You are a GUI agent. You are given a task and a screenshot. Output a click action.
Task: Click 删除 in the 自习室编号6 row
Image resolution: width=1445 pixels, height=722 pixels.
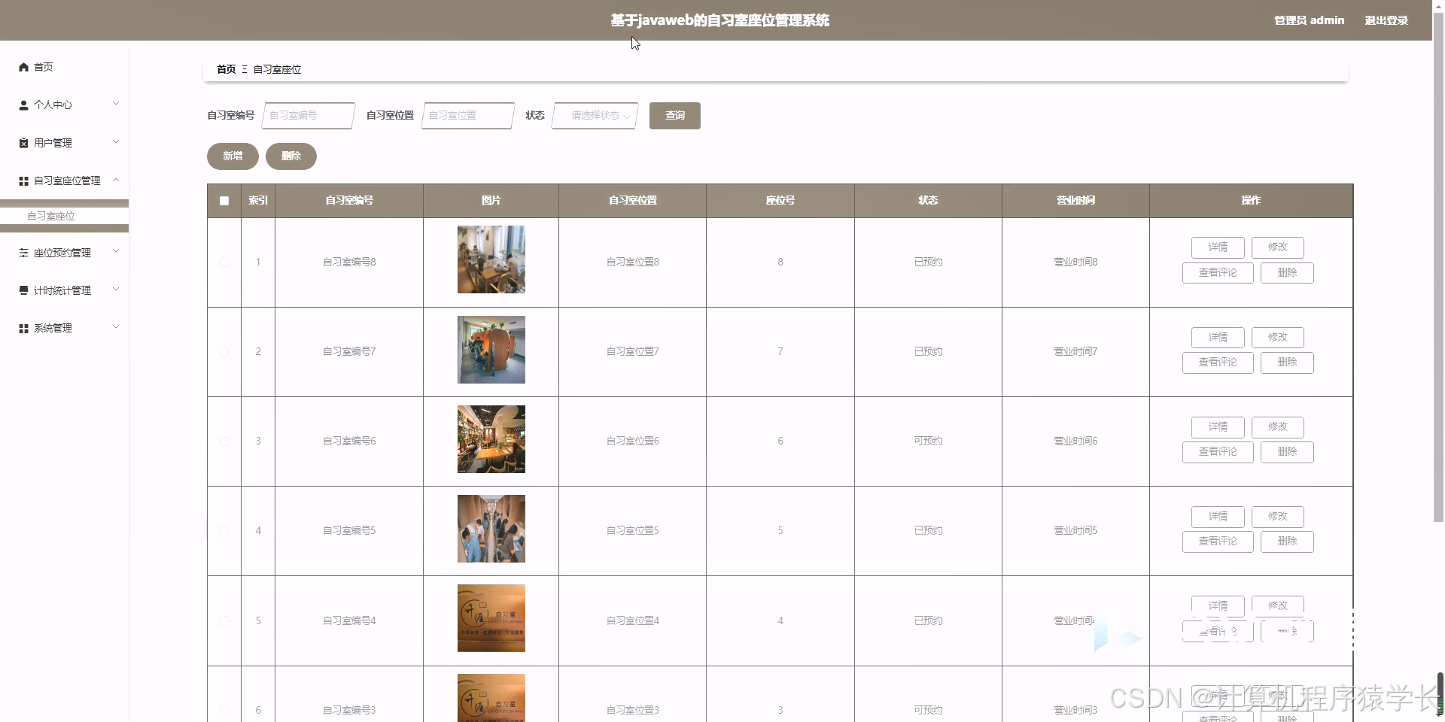(x=1287, y=452)
